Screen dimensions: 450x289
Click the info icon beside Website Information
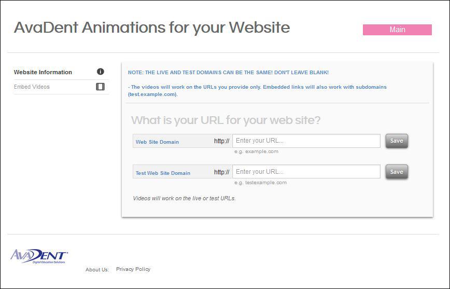coord(100,72)
